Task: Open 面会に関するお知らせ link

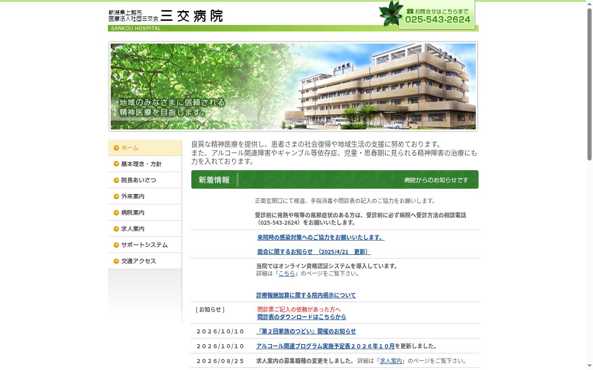Action: 314,252
